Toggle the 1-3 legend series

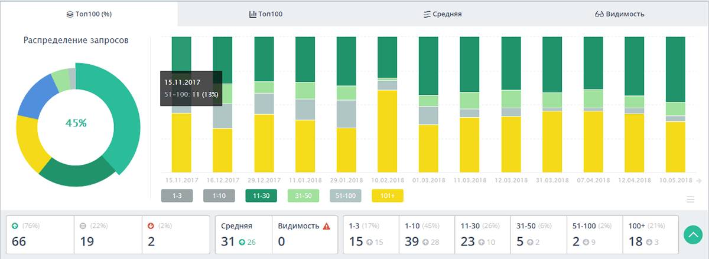click(177, 196)
